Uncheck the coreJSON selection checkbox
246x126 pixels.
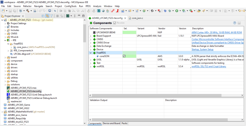(x=124, y=56)
